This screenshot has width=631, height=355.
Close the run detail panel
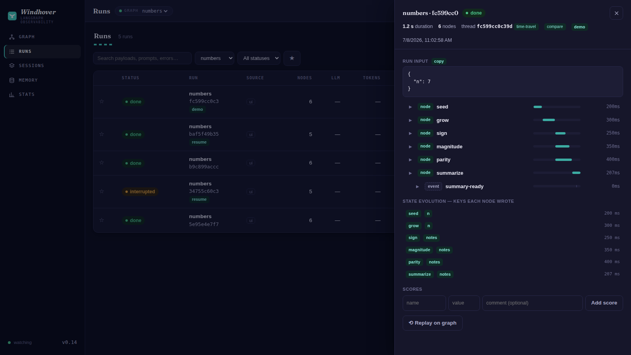pyautogui.click(x=616, y=13)
